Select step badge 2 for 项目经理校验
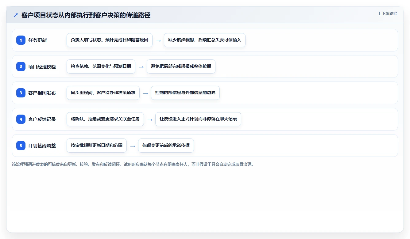The height and width of the screenshot is (239, 410). click(x=21, y=66)
